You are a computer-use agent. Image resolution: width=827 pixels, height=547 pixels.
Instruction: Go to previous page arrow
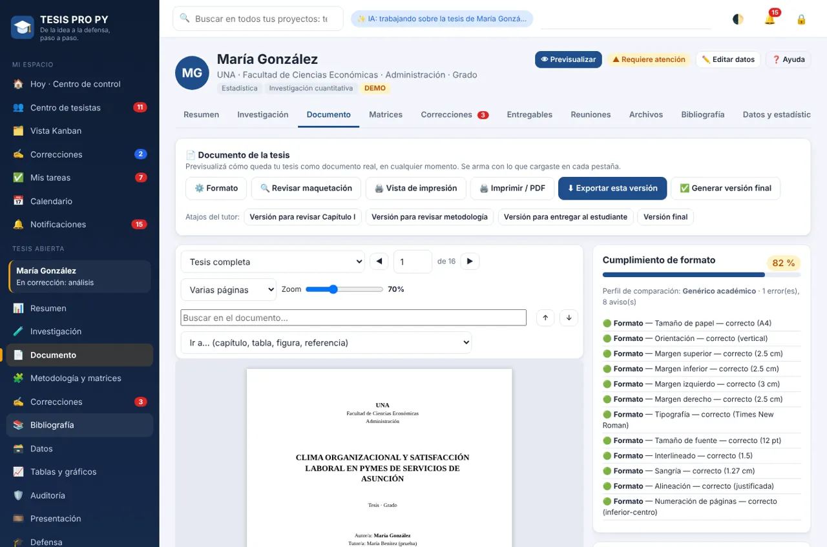pyautogui.click(x=379, y=262)
